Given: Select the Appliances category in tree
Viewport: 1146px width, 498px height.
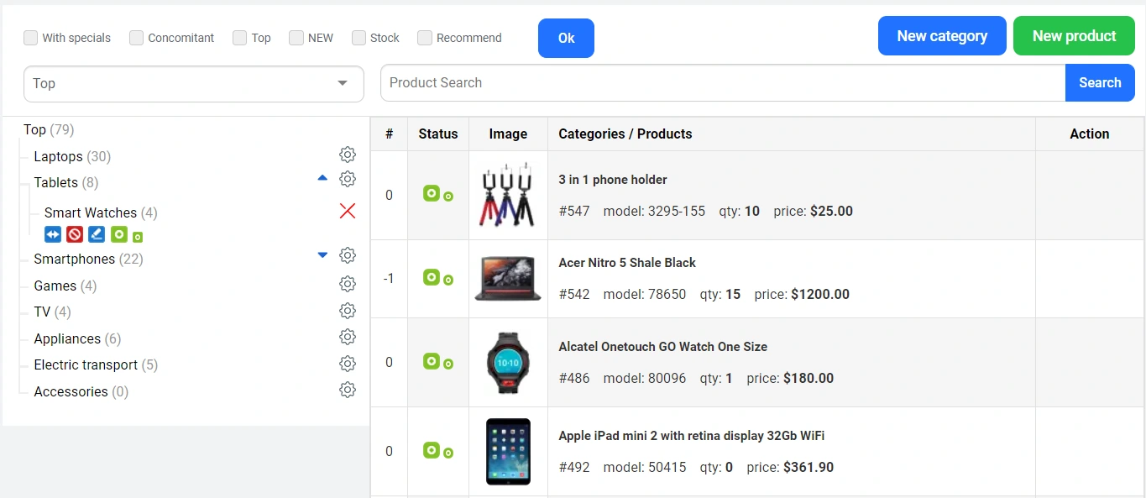Looking at the screenshot, I should click(x=67, y=338).
